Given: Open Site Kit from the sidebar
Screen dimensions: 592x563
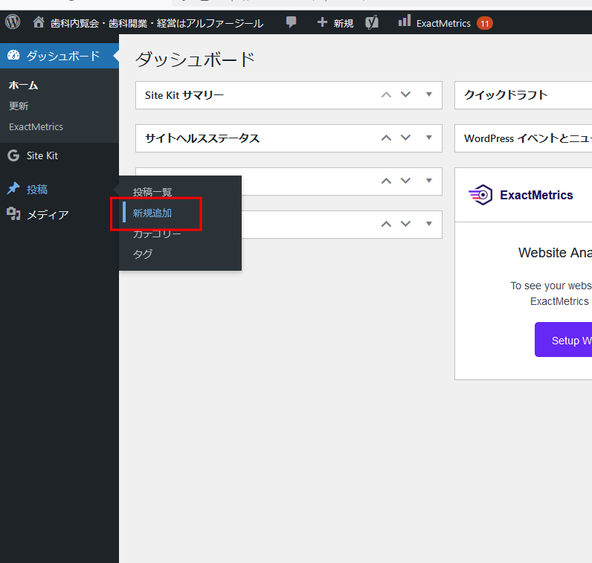Looking at the screenshot, I should (x=42, y=155).
